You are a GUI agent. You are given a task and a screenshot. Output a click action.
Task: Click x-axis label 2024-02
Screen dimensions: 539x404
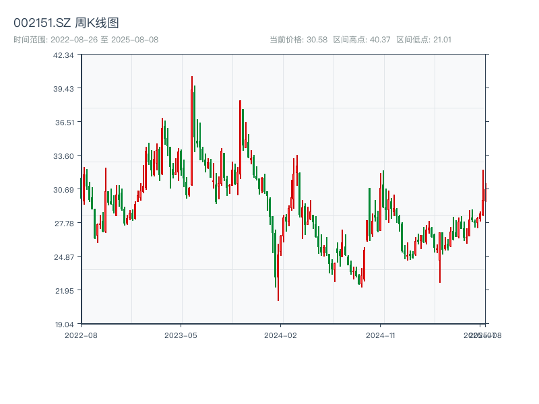pos(280,335)
